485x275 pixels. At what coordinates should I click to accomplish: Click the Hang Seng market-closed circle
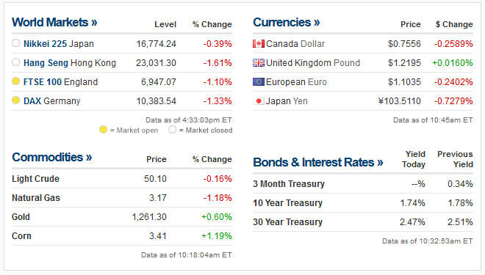[x=15, y=62]
